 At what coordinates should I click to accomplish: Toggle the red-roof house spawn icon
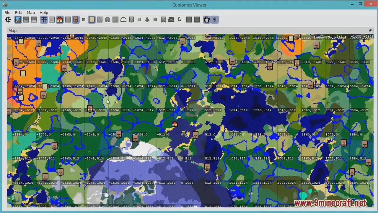[60, 20]
